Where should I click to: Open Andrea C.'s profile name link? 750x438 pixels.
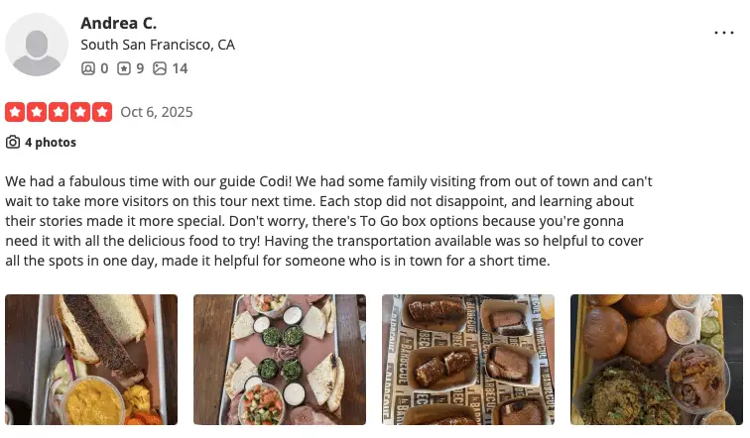[118, 22]
